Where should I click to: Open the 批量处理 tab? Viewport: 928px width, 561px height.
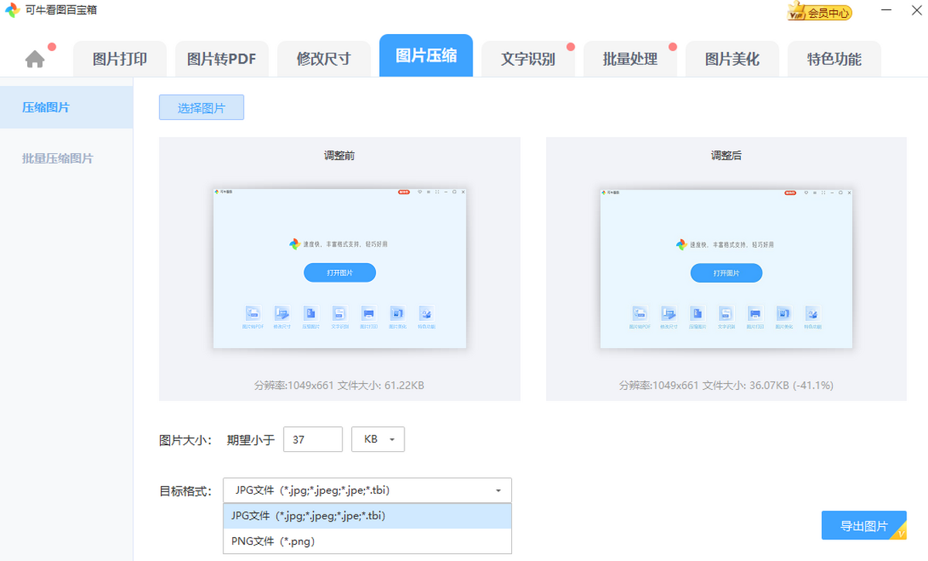point(629,60)
